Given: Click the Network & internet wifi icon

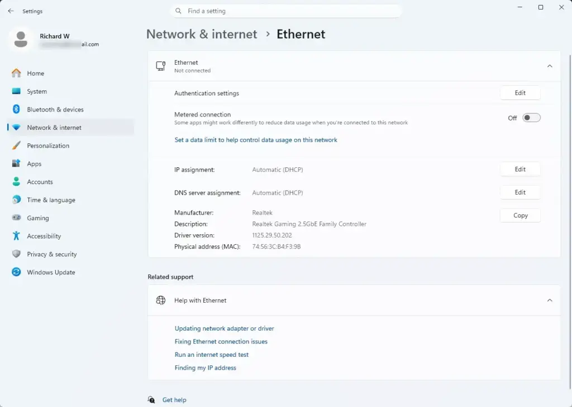Looking at the screenshot, I should pos(16,128).
